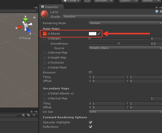
Task: Open the Shader Standard dropdown
Action: click(112, 17)
